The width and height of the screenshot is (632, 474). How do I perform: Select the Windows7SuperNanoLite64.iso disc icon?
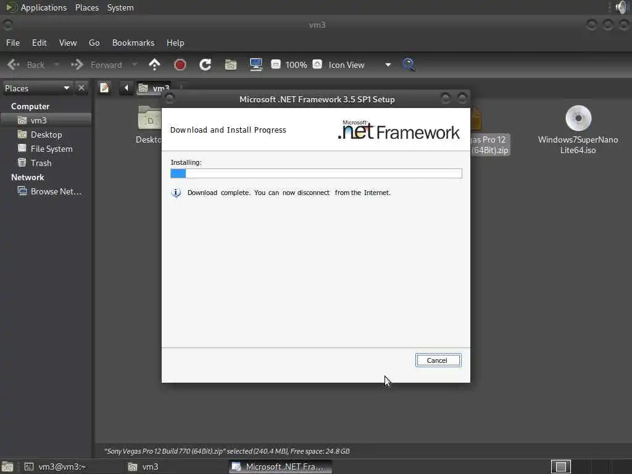pyautogui.click(x=578, y=118)
